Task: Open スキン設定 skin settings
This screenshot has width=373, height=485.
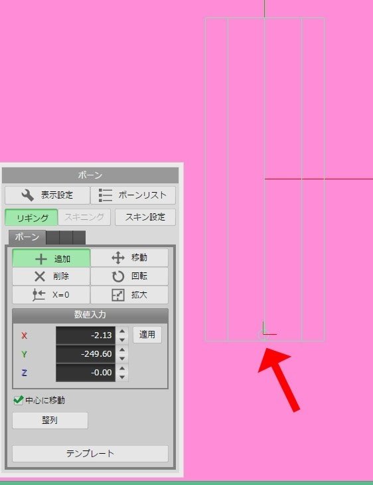Action: (x=145, y=217)
